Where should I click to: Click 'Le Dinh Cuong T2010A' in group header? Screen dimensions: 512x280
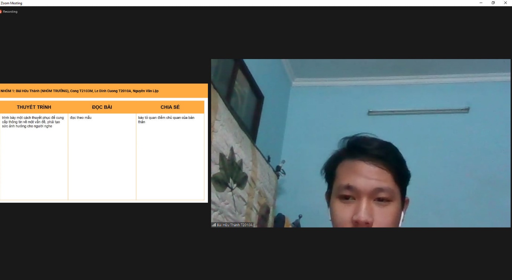(113, 91)
